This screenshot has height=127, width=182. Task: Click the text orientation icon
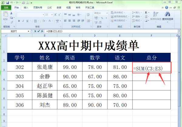point(79,14)
